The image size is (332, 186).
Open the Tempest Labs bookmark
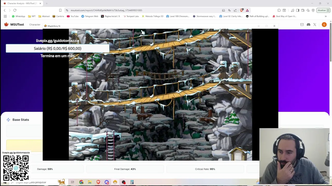(131, 16)
